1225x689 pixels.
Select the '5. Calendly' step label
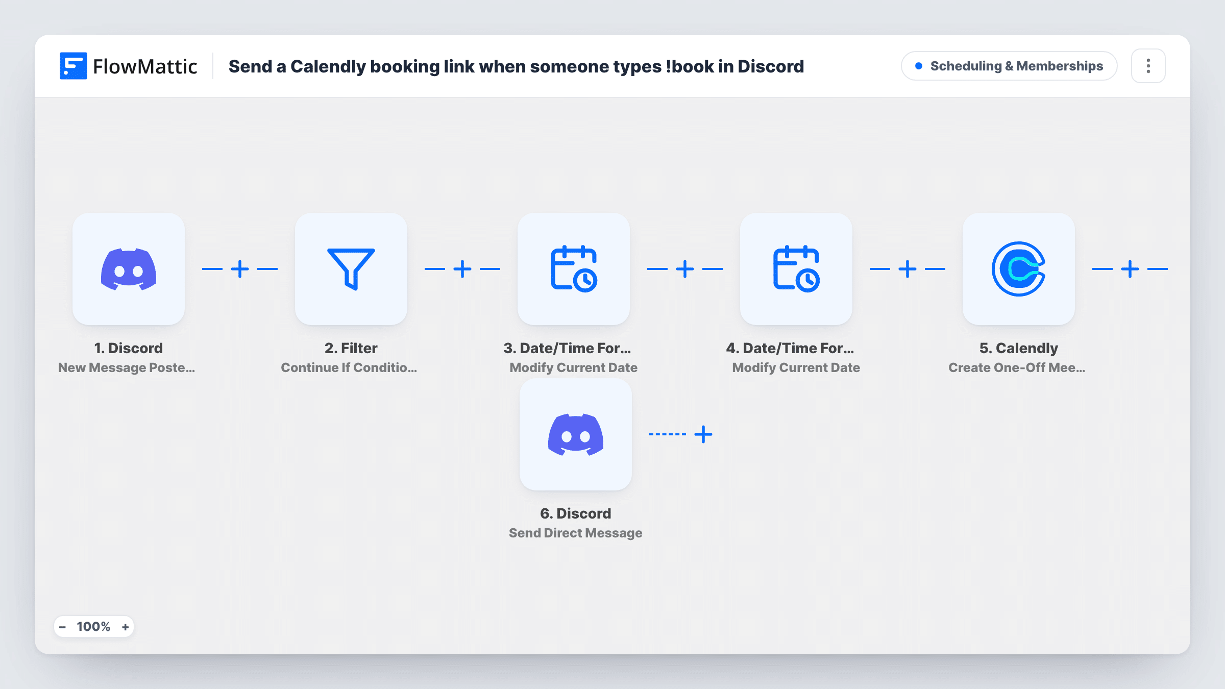[x=1019, y=348]
